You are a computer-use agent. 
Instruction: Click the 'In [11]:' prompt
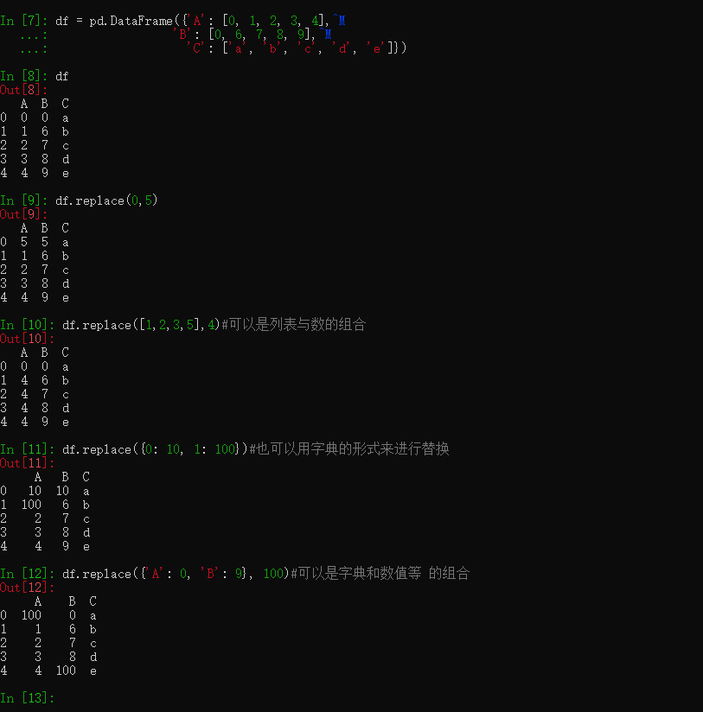28,449
